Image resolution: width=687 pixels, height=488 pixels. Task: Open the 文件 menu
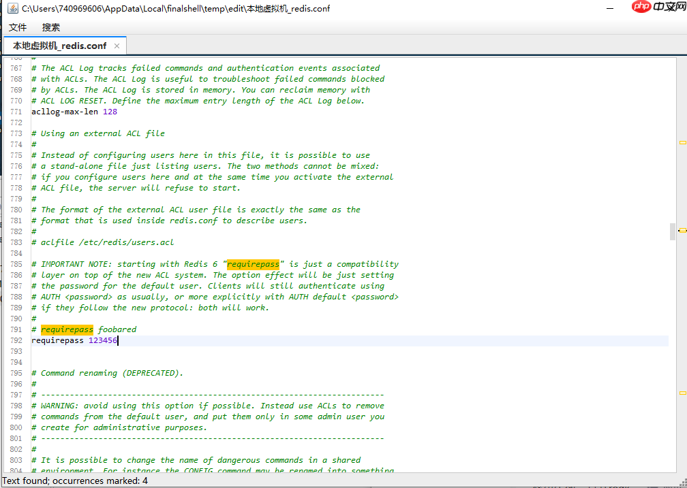pyautogui.click(x=18, y=27)
